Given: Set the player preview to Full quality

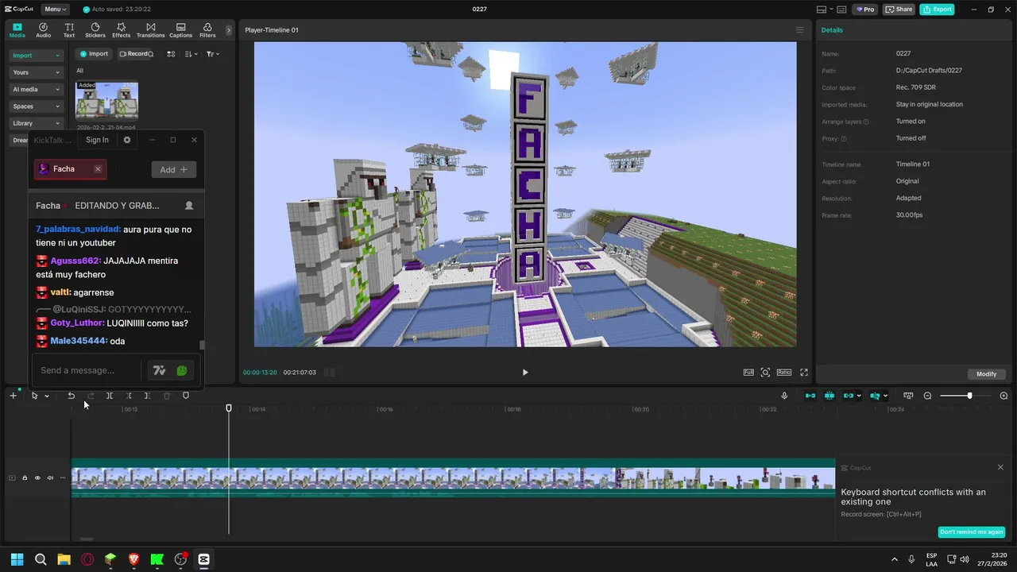Looking at the screenshot, I should 748,373.
